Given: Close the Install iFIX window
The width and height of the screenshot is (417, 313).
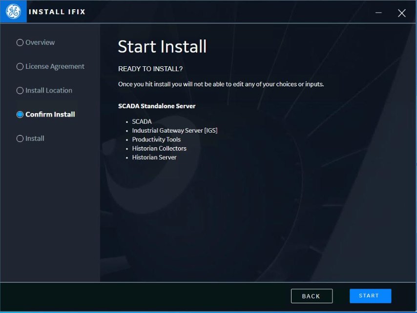Looking at the screenshot, I should (401, 13).
